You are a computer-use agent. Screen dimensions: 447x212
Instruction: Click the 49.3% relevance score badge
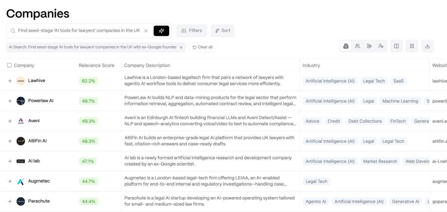point(88,121)
